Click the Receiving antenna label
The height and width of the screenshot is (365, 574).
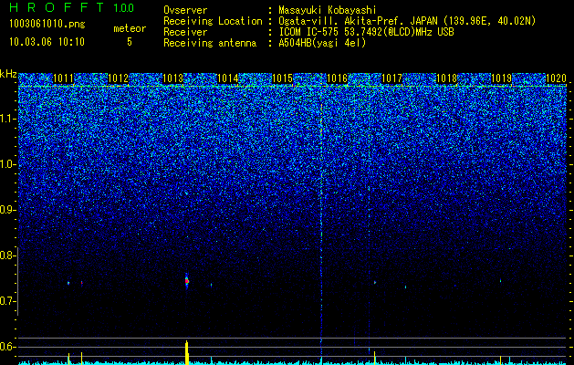210,43
